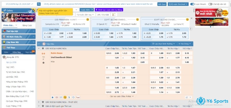
Task: Close the featured match cards strip
Action: pyautogui.click(x=191, y=18)
